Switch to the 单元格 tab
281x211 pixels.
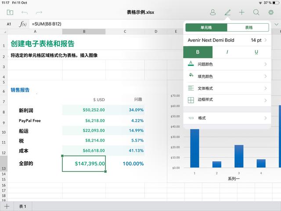[x=206, y=27]
